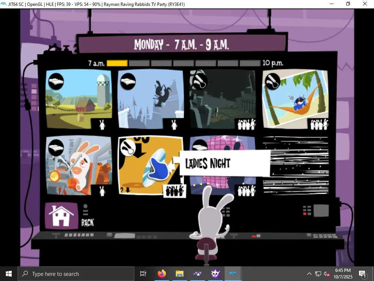Image resolution: width=374 pixels, height=281 pixels.
Task: Click multiplayer rabbids icon on graveyard thumbnail
Action: tap(247, 124)
